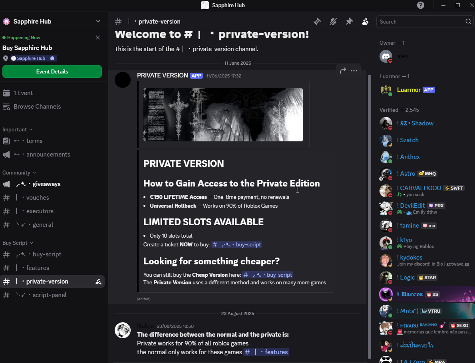This screenshot has width=475, height=363.
Task: Click the hash icon in channel header
Action: click(x=118, y=22)
